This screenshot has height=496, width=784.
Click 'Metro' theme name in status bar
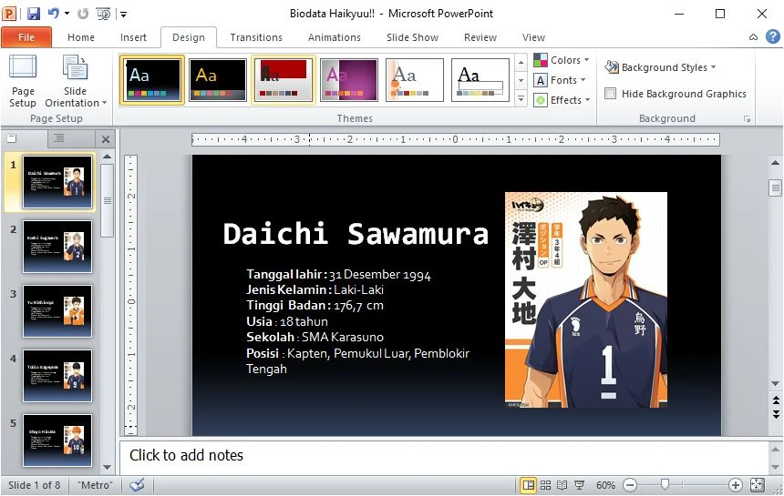pyautogui.click(x=95, y=485)
